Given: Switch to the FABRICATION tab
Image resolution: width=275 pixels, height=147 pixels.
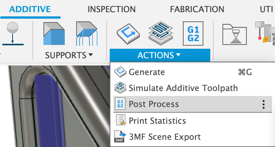Looking at the screenshot, I should click(197, 9).
